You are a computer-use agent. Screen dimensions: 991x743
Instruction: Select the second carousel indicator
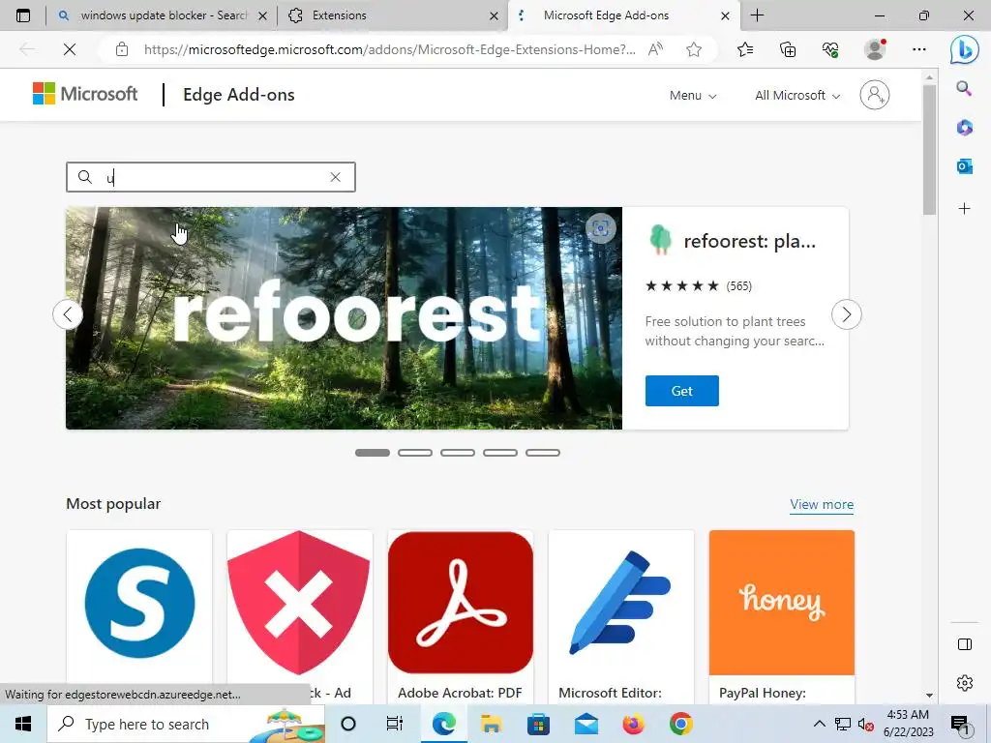[x=415, y=453]
